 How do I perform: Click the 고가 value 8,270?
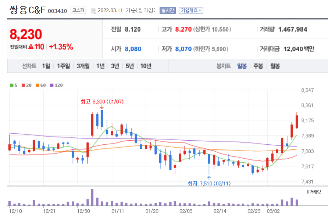coord(183,29)
